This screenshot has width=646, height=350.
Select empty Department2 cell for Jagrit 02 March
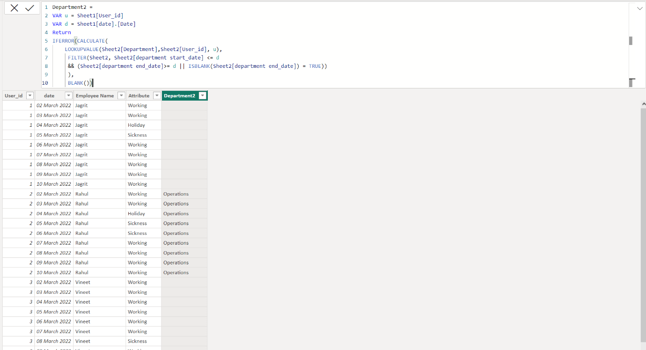[184, 105]
